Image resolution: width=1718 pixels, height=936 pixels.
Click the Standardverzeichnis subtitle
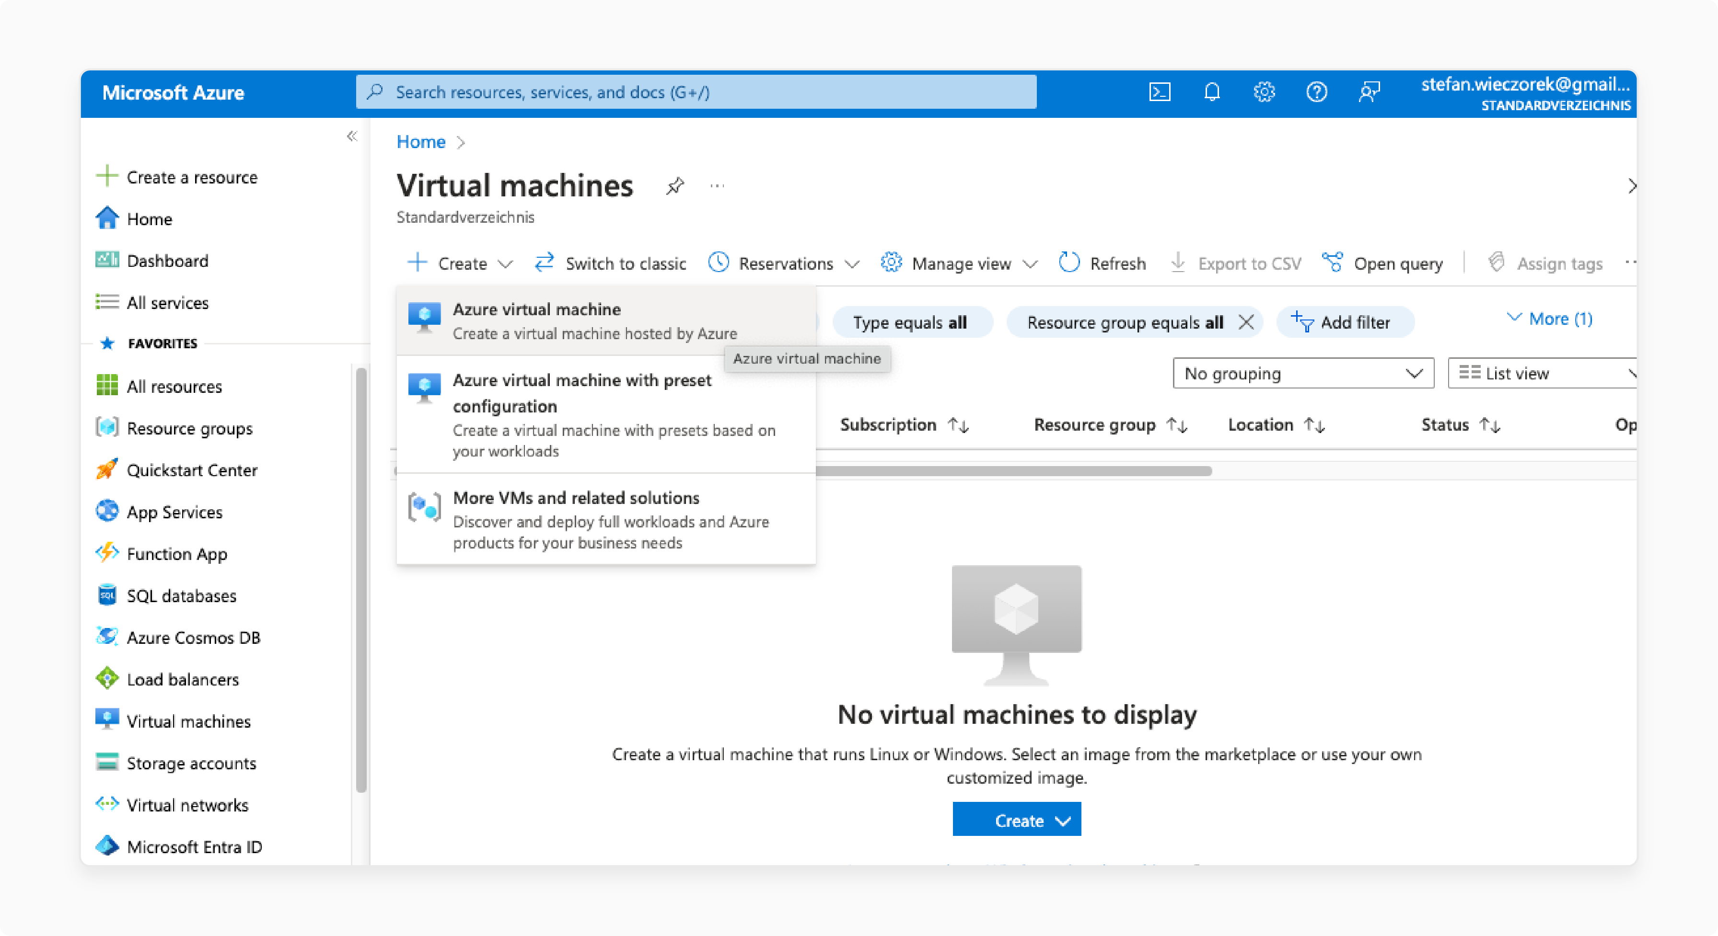tap(465, 217)
